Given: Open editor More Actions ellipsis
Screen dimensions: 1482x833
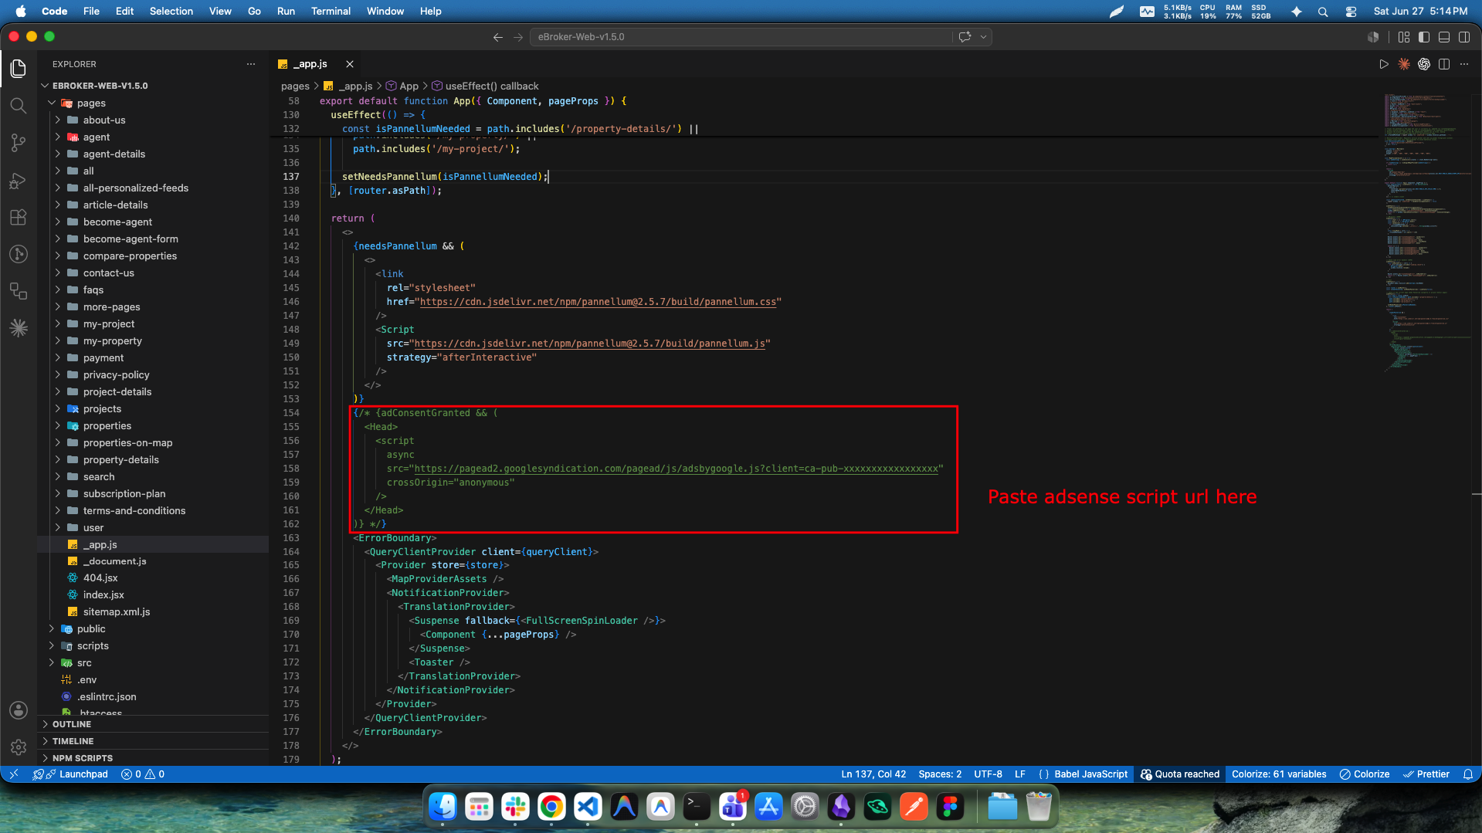Looking at the screenshot, I should tap(1464, 64).
